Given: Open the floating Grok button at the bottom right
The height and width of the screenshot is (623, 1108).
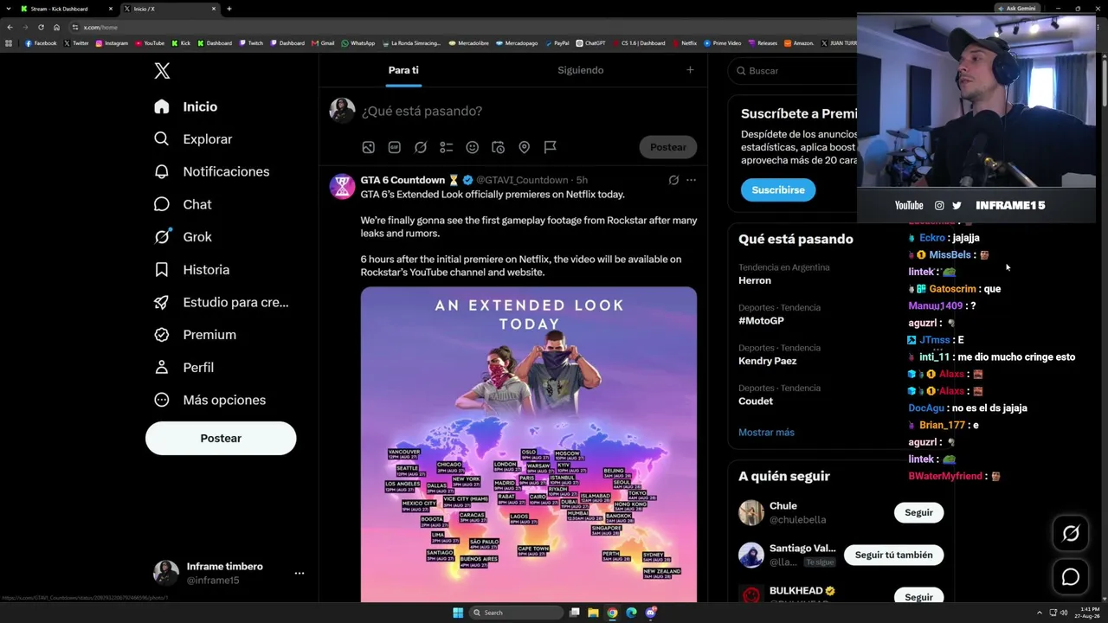Looking at the screenshot, I should (1071, 534).
